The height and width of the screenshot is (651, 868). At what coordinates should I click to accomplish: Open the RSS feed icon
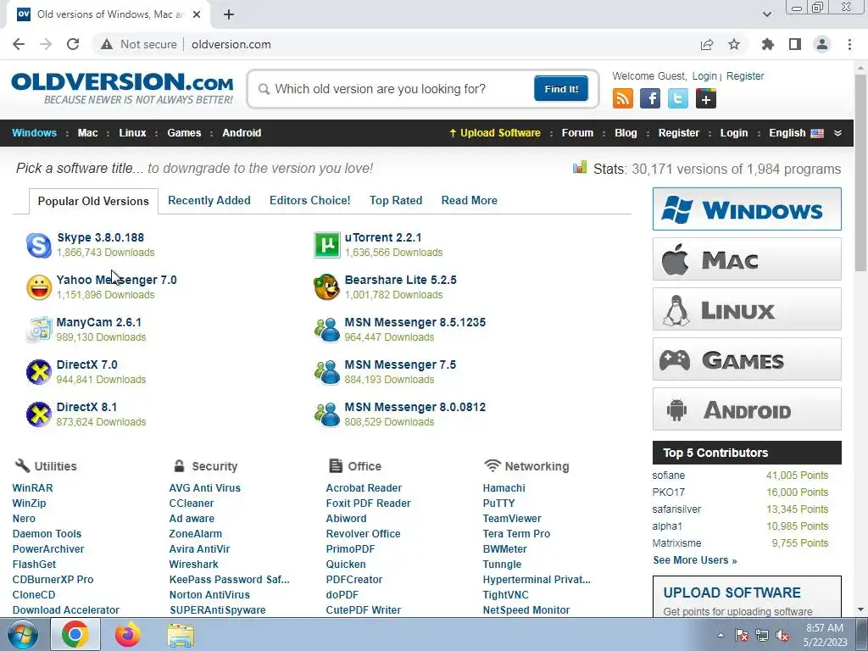pyautogui.click(x=623, y=98)
